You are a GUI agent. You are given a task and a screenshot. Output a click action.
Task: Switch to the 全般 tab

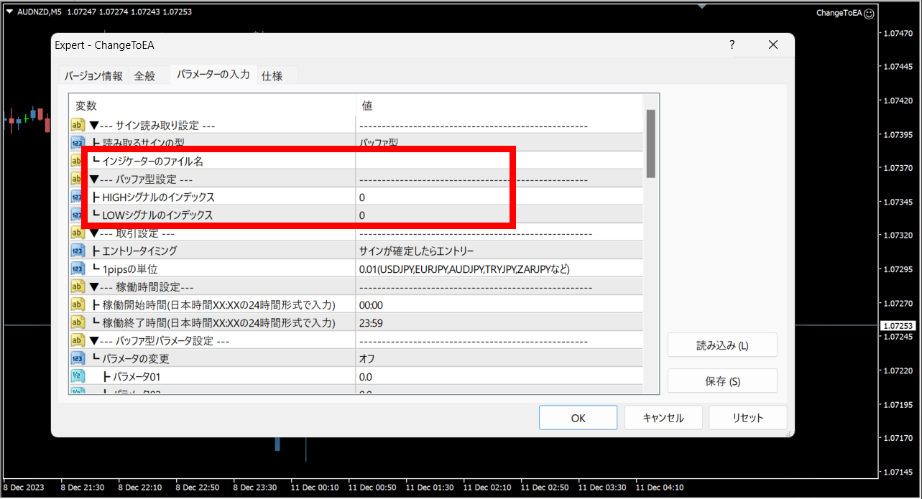(144, 75)
